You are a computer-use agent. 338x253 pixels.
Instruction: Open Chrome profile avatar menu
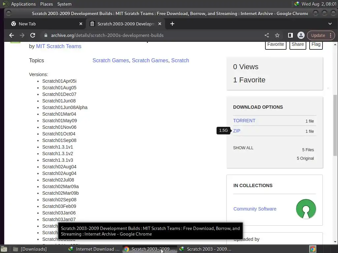tap(301, 35)
